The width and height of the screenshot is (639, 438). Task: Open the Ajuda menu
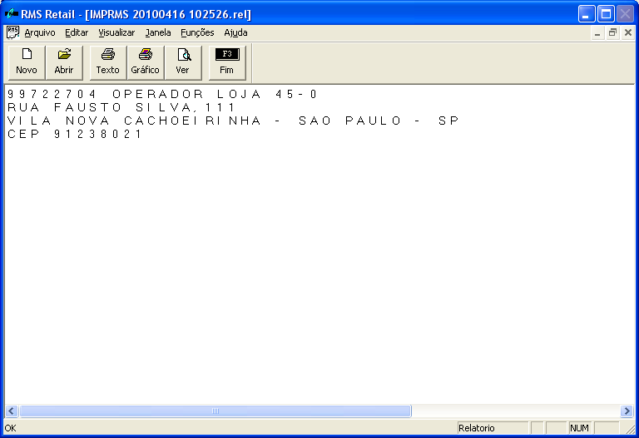[235, 32]
